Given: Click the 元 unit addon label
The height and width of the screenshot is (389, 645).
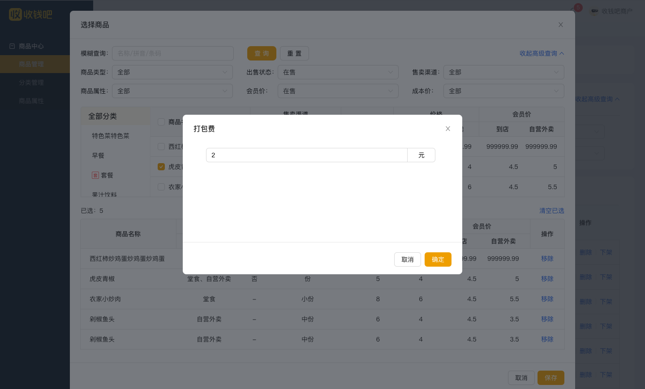Looking at the screenshot, I should pyautogui.click(x=421, y=155).
